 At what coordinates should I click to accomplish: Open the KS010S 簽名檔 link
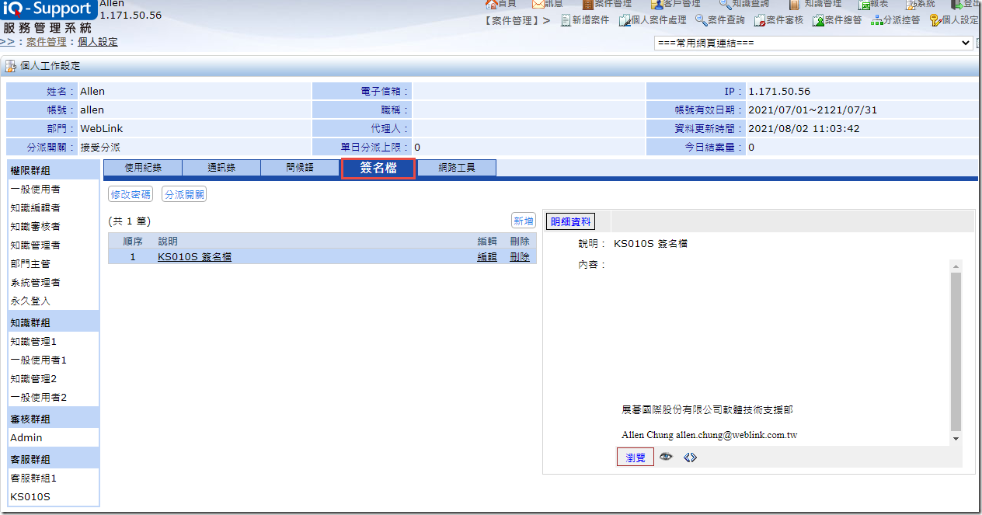point(194,257)
